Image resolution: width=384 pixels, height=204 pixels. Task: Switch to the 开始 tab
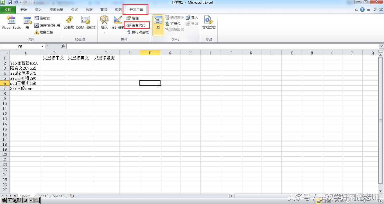[x=24, y=10]
